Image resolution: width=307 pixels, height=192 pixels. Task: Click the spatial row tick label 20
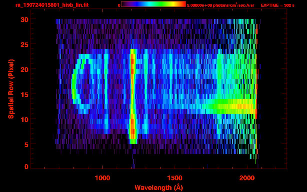24,69
